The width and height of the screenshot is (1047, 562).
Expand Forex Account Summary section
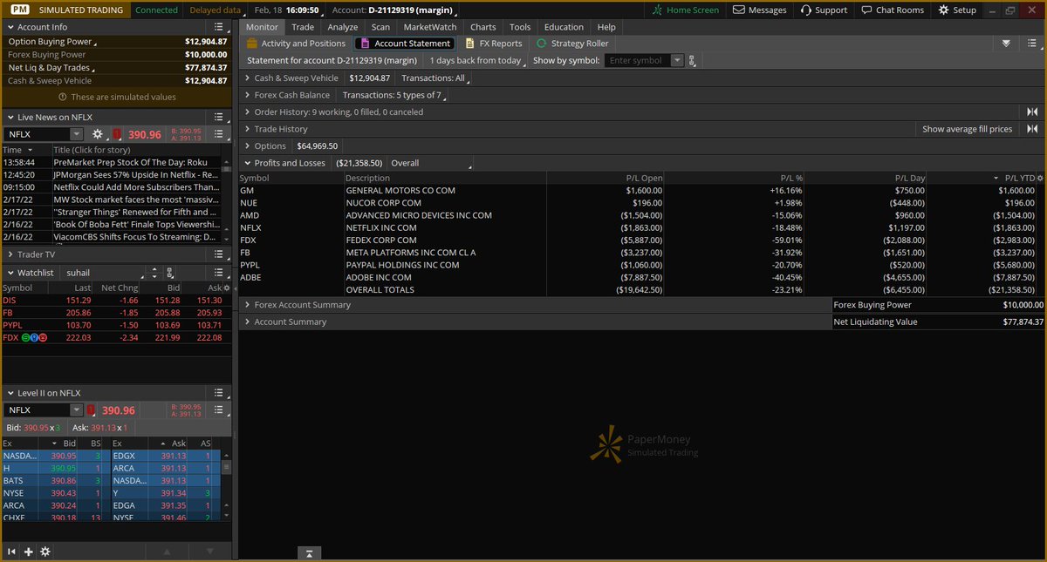(x=247, y=305)
